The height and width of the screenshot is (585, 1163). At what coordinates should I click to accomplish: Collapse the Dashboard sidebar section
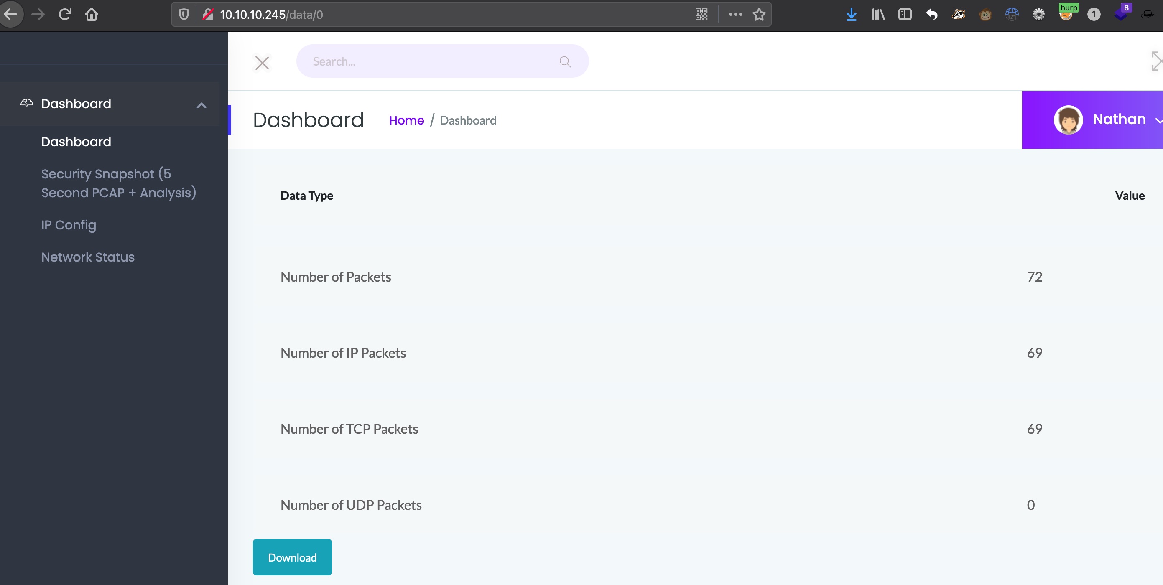pos(201,106)
